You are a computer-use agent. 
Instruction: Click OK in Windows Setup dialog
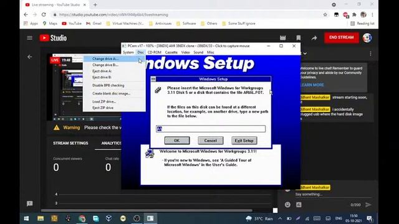pos(177,141)
